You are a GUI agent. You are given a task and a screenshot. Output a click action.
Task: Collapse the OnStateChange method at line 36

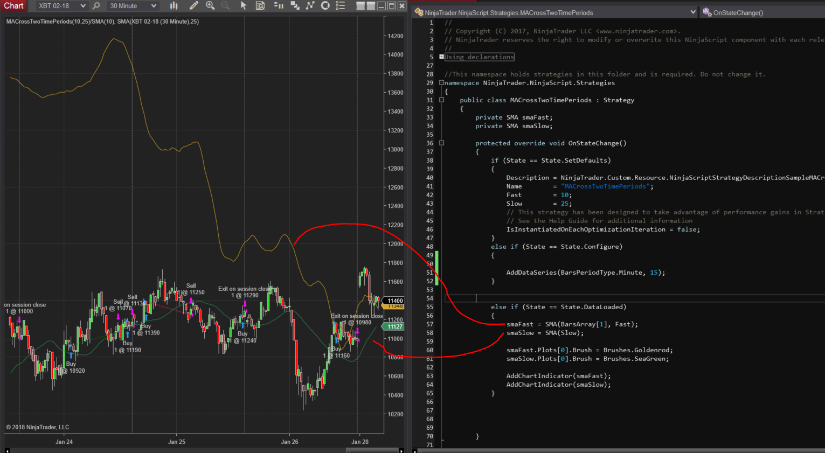pos(442,143)
